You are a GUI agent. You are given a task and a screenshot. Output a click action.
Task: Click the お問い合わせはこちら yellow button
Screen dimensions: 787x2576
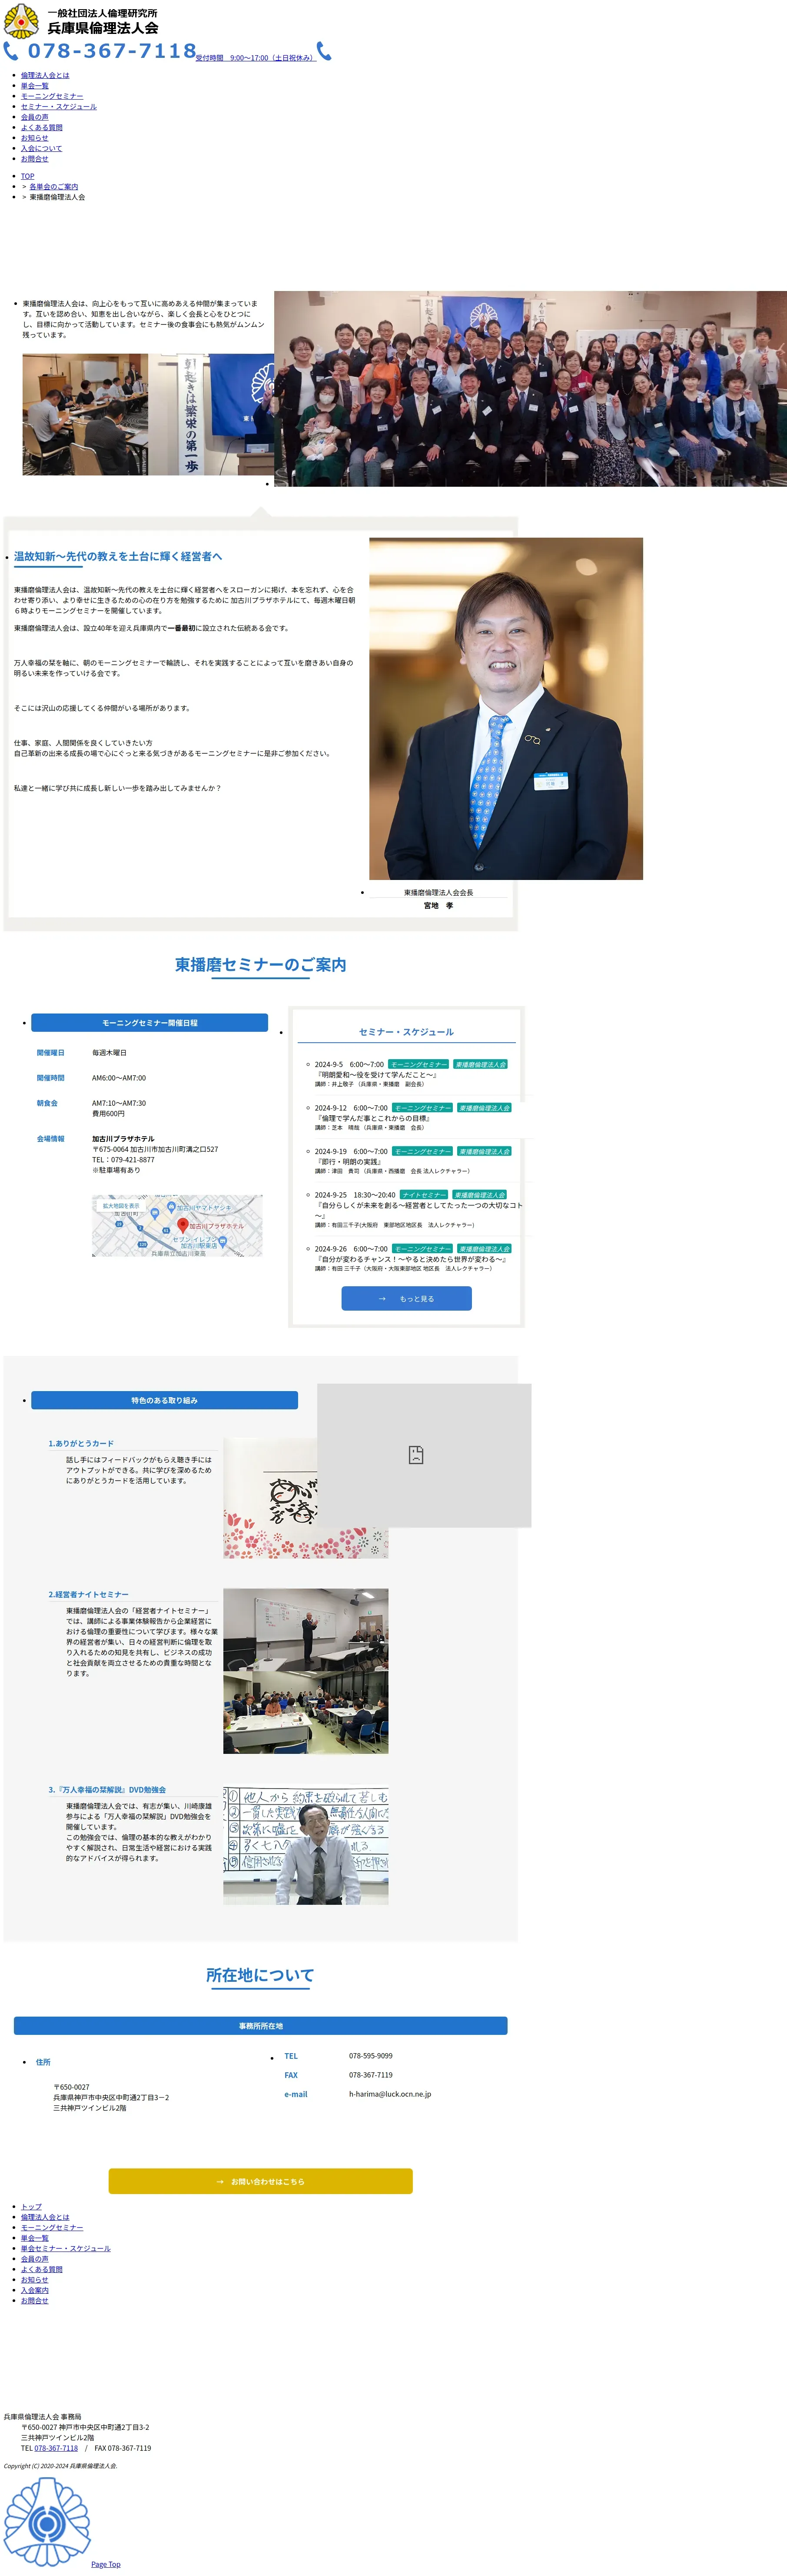261,2181
